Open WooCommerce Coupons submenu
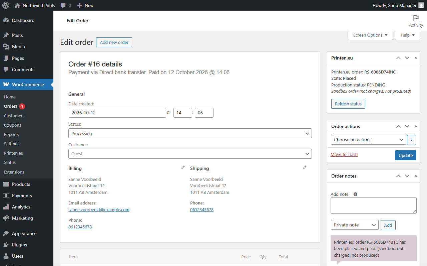Viewport: 427px width, 266px height. click(13, 125)
